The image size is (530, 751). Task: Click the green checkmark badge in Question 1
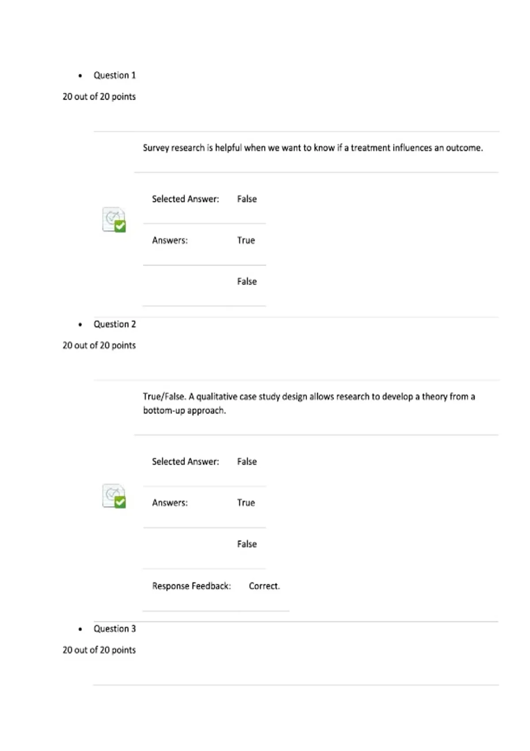[x=120, y=226]
